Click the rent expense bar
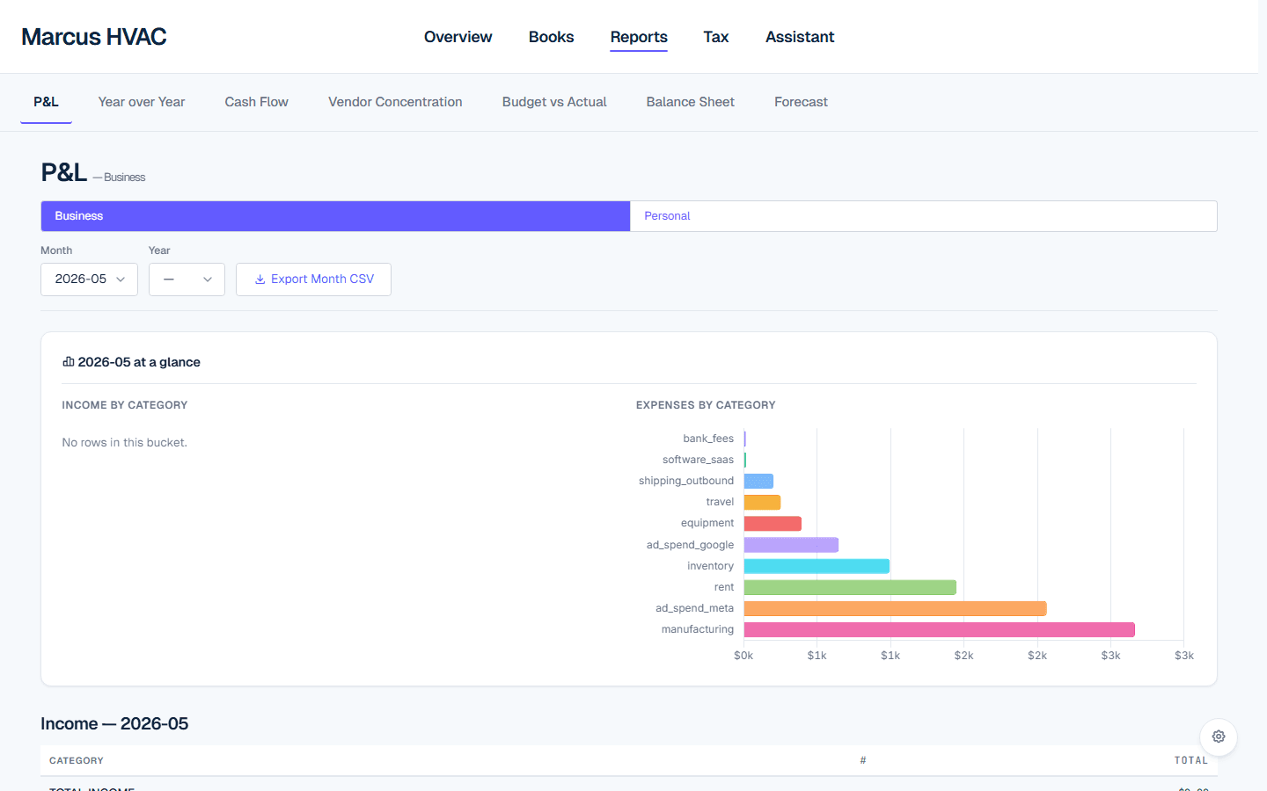 (850, 587)
